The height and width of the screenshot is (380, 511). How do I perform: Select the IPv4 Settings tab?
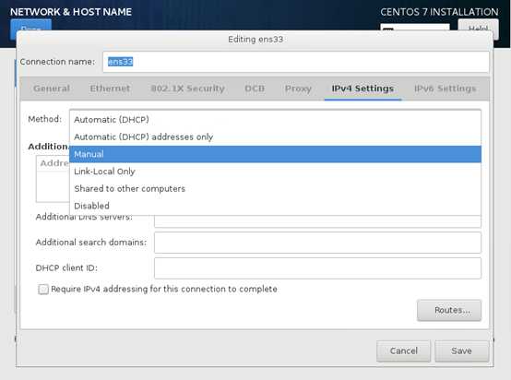click(x=362, y=89)
